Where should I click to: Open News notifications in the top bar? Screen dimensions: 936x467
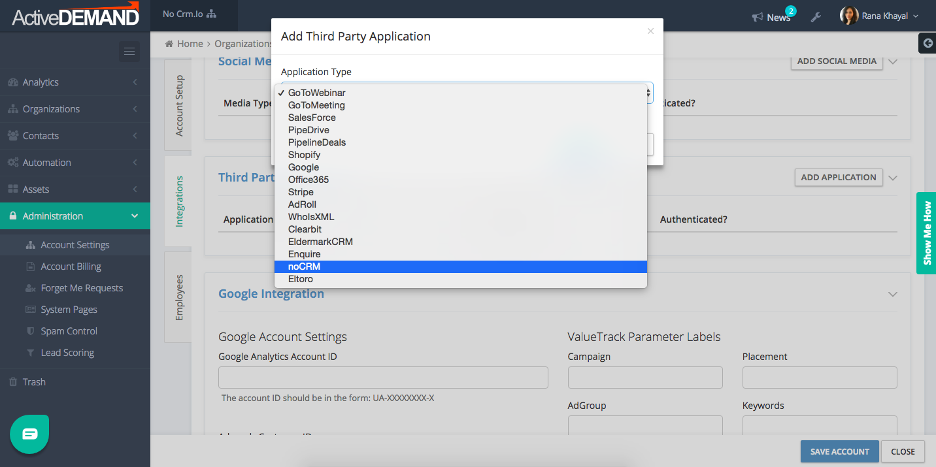(x=773, y=18)
